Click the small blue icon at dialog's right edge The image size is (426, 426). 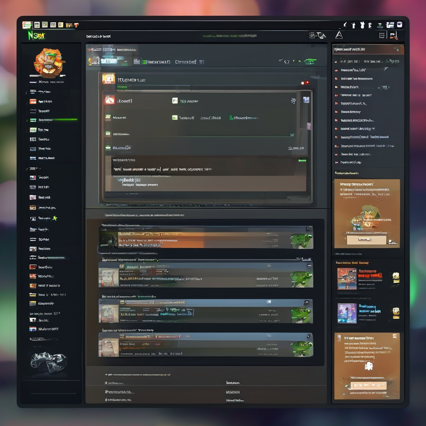[306, 100]
